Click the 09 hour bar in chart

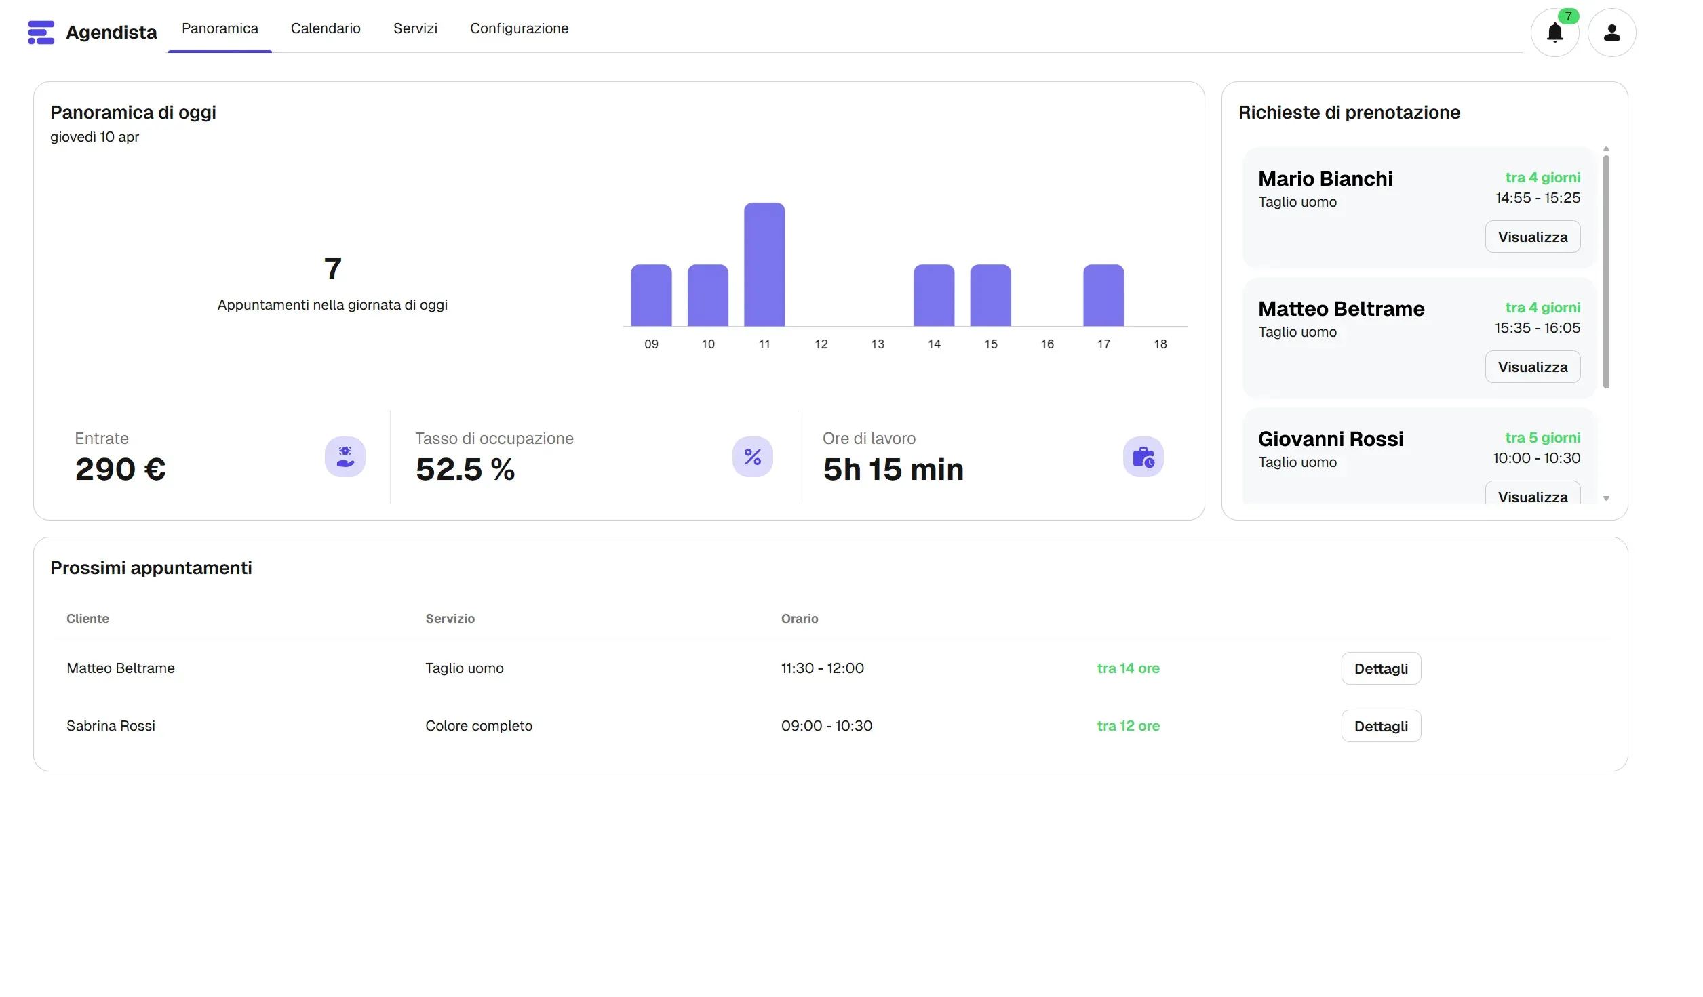coord(651,296)
